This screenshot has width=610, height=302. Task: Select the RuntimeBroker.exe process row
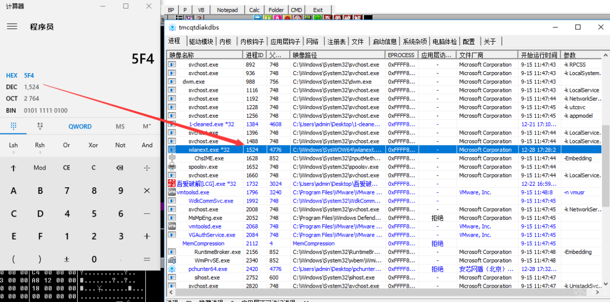[x=384, y=252]
